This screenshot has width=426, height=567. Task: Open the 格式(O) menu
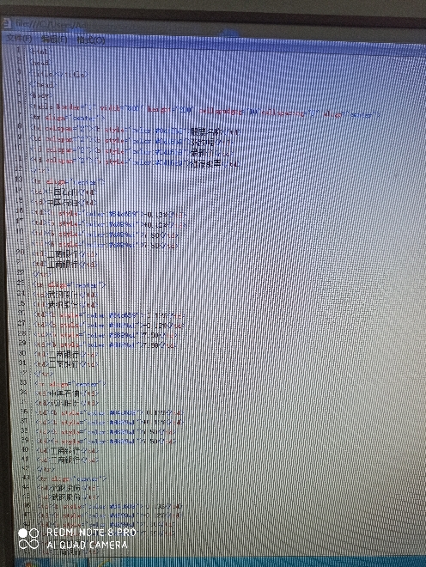[90, 40]
